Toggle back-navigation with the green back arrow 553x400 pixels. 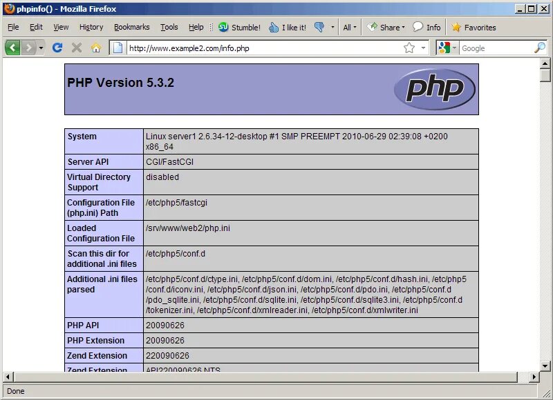point(14,48)
